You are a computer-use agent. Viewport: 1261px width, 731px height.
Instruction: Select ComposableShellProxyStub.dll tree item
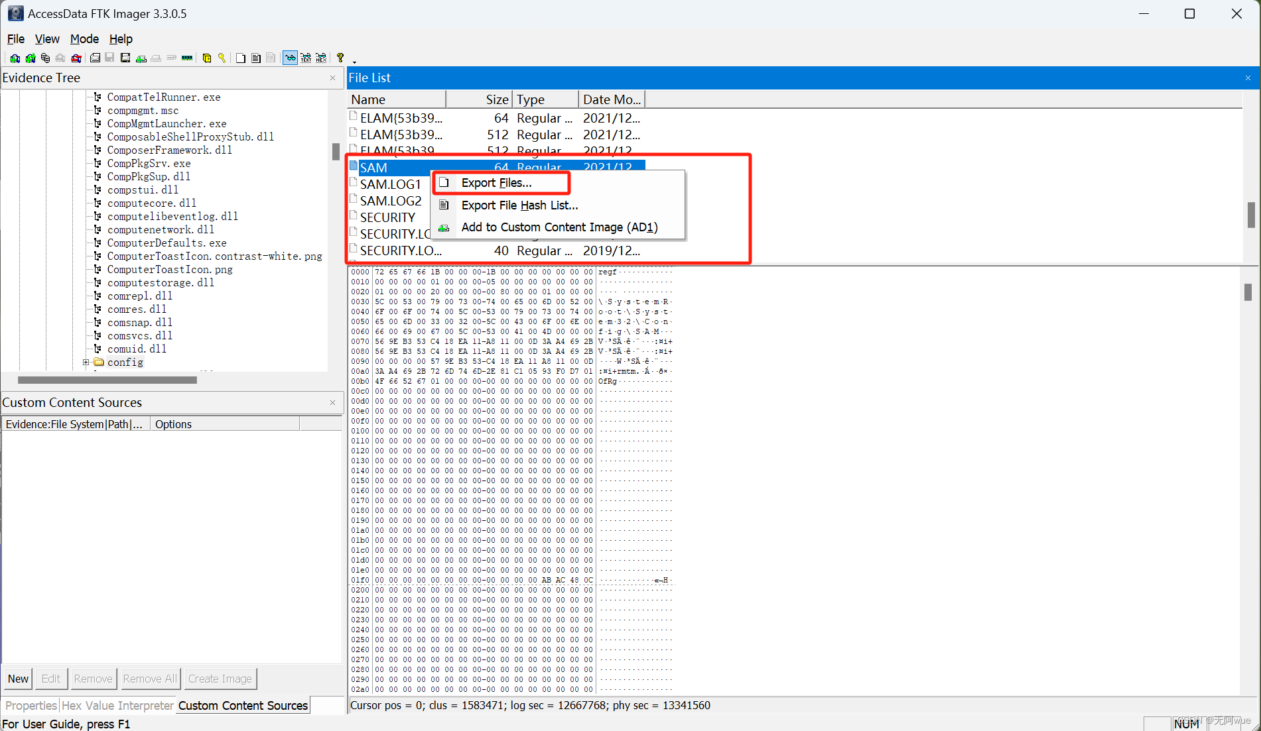[x=190, y=137]
